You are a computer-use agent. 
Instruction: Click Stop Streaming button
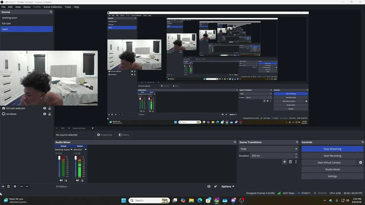[x=332, y=149]
